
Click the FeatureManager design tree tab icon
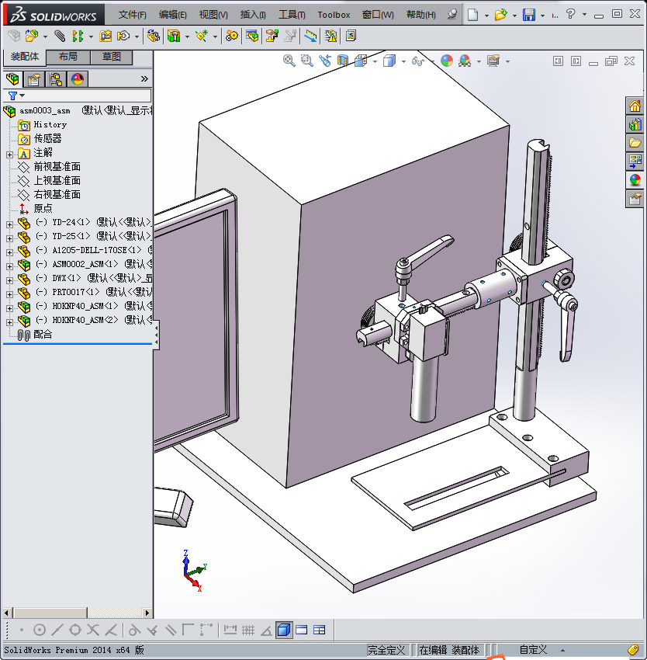point(12,78)
